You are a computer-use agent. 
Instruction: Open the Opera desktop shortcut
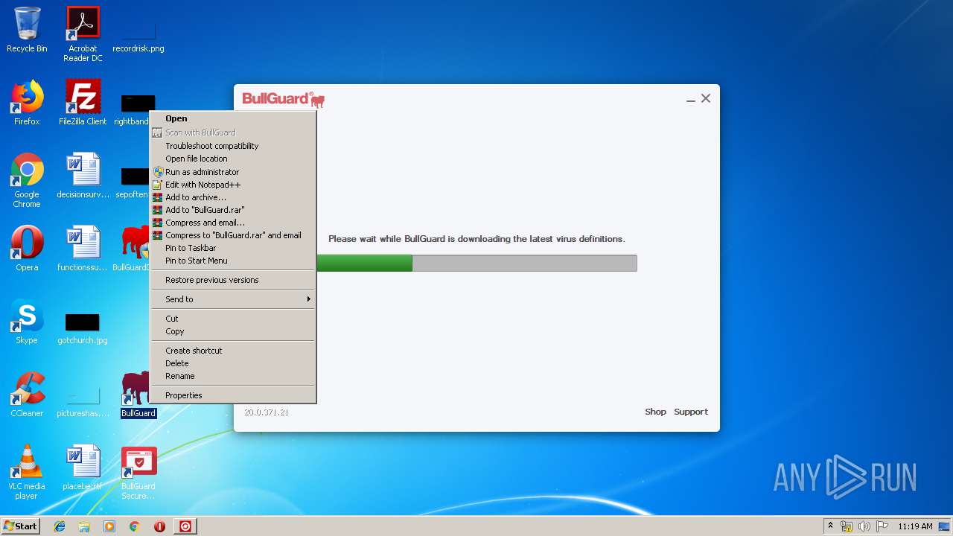(x=27, y=249)
